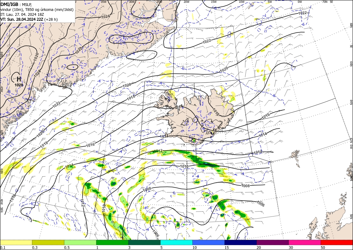Click the dark green 3–5 legend band

144,242
